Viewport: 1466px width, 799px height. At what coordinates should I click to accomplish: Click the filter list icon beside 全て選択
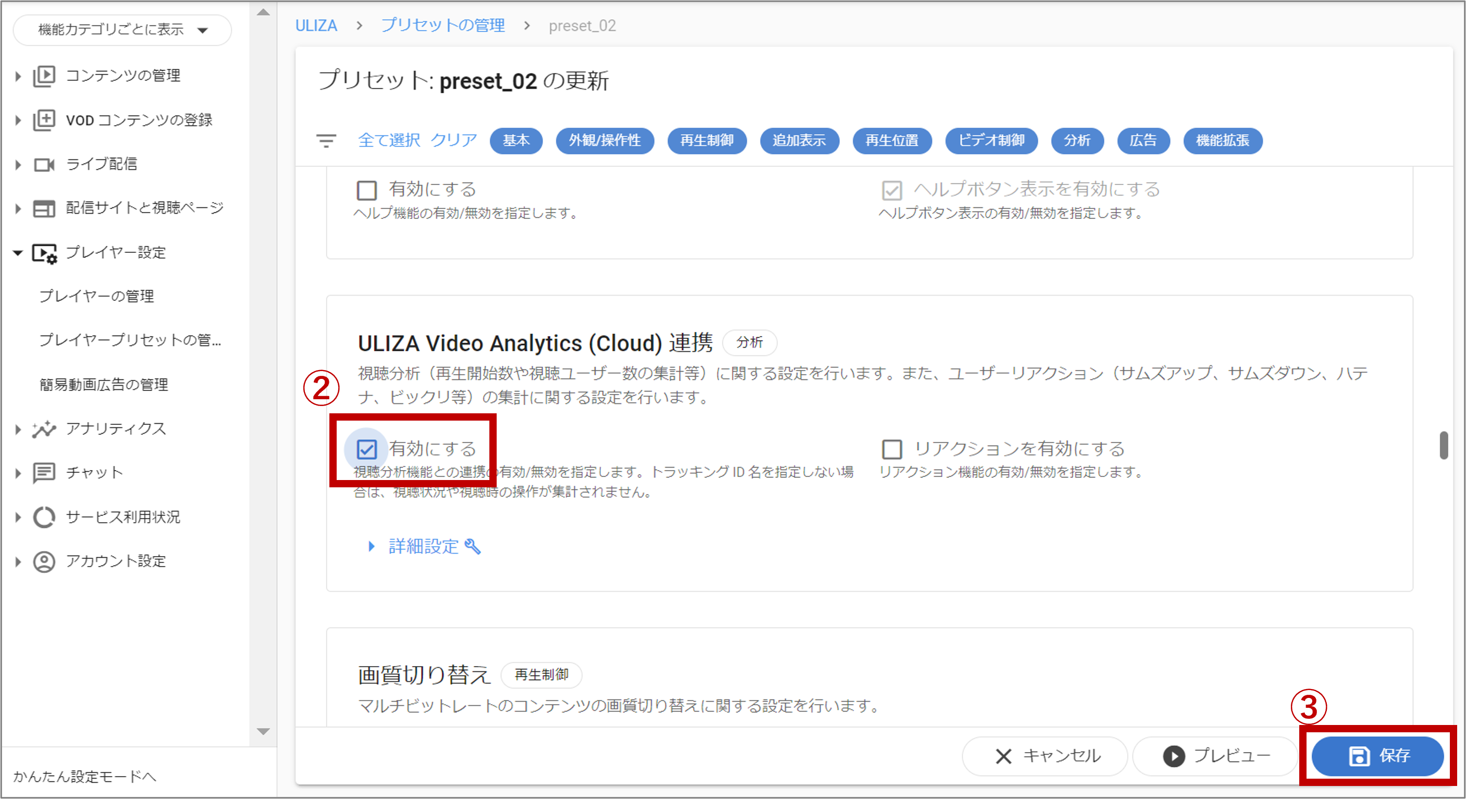[326, 141]
